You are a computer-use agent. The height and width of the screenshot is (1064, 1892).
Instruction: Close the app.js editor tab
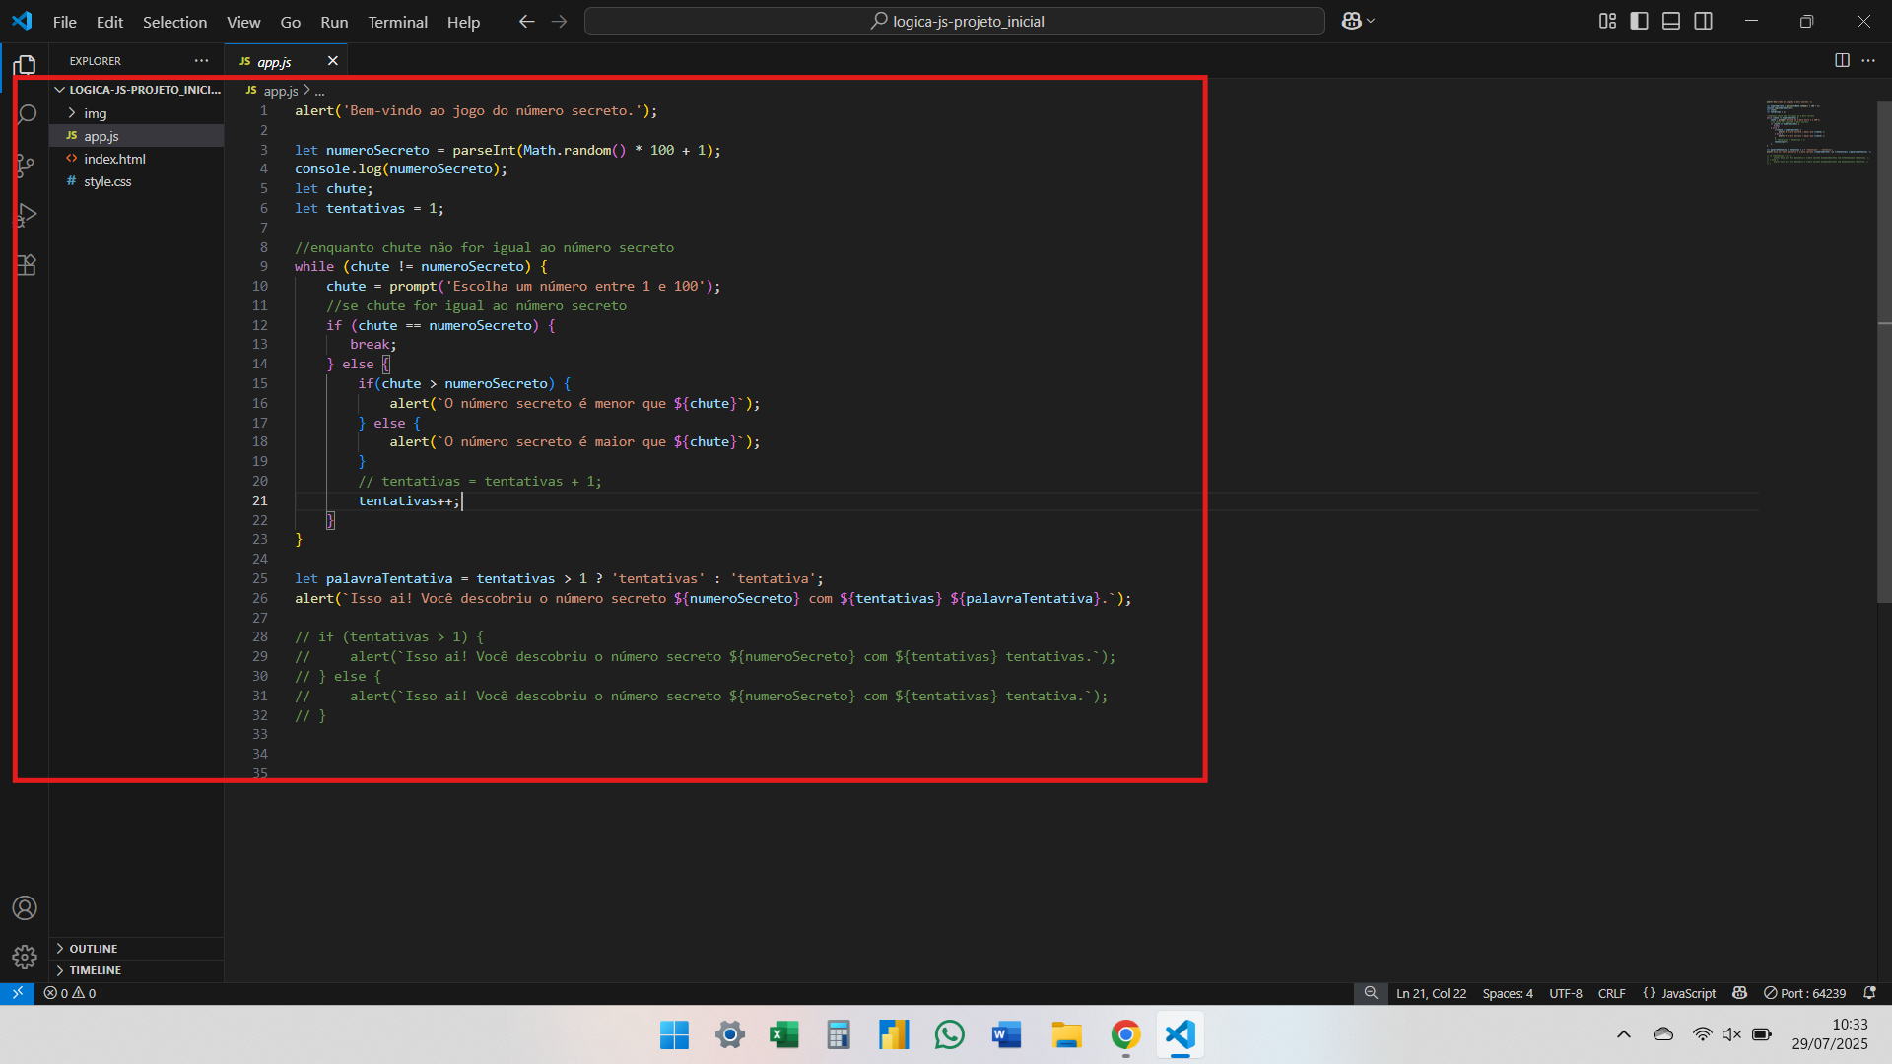333,61
